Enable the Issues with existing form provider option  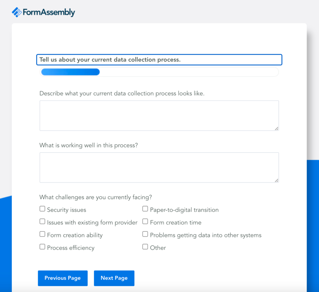(x=42, y=221)
